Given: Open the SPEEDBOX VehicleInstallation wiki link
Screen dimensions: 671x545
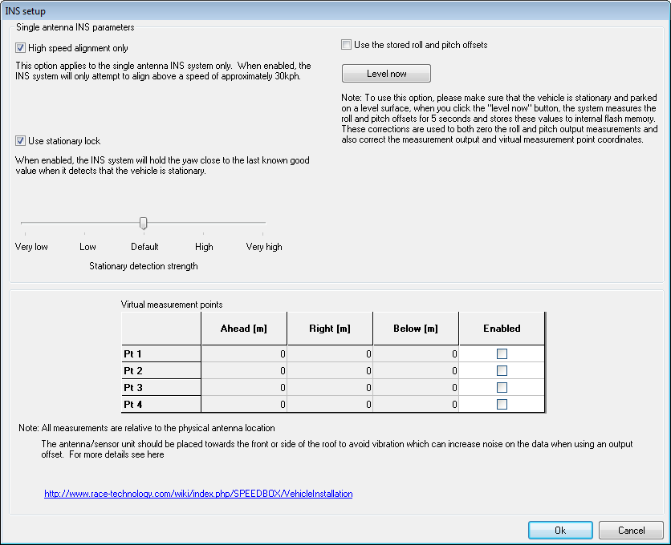Looking at the screenshot, I should (x=198, y=494).
